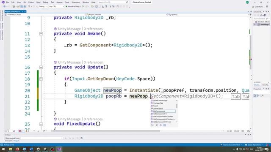Open the Debug menu
Screen dimensions: 271x152
(x=46, y=2)
